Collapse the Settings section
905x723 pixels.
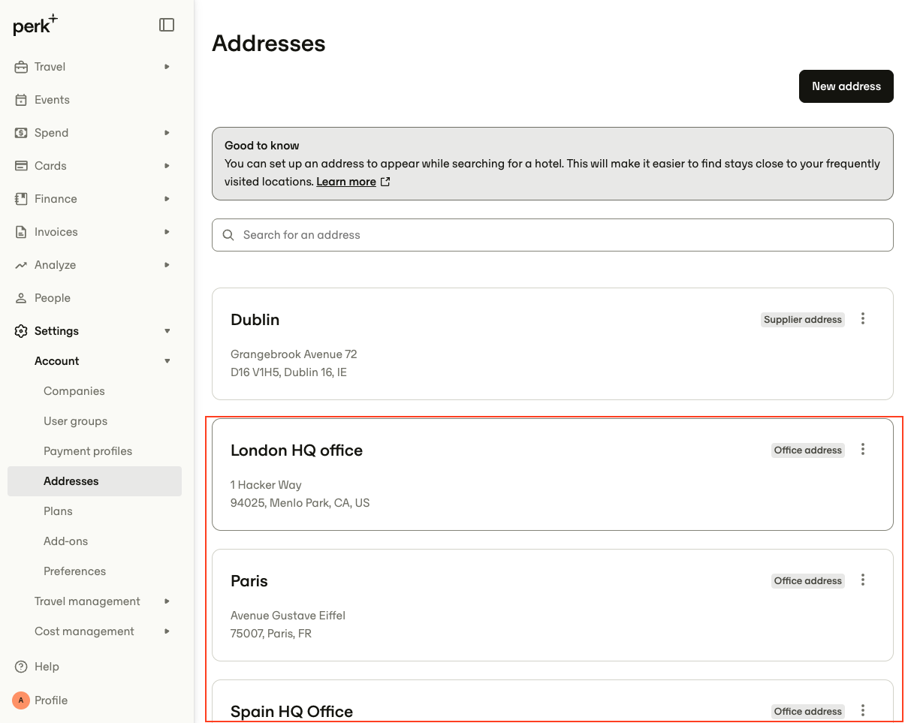[167, 331]
